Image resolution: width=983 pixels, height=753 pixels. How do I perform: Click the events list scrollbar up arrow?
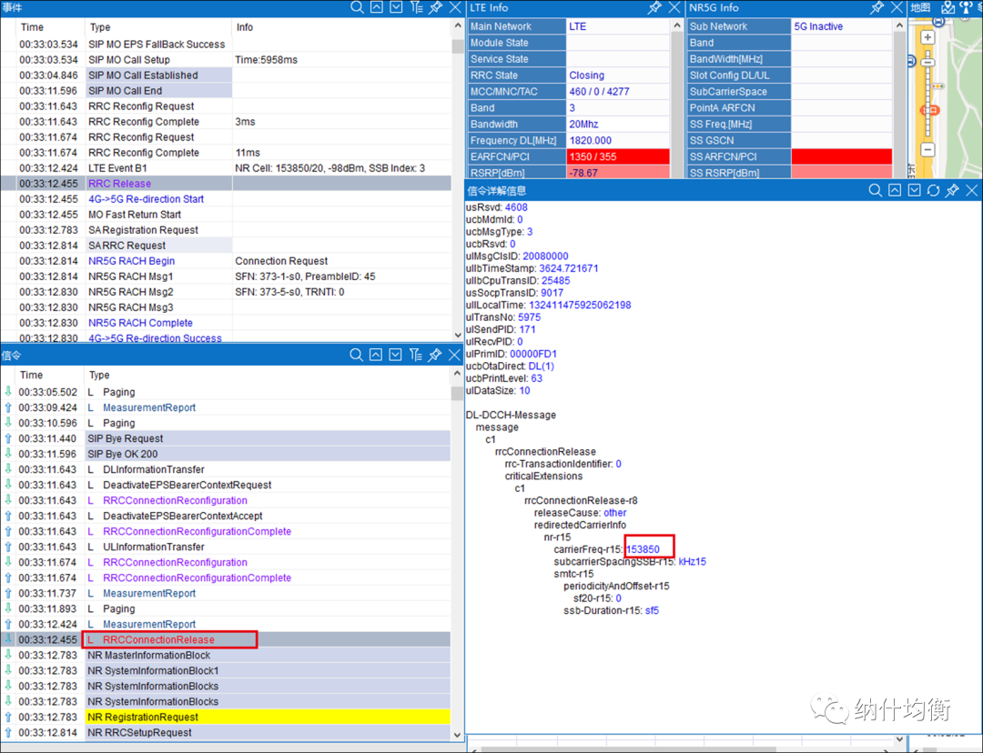click(x=457, y=27)
